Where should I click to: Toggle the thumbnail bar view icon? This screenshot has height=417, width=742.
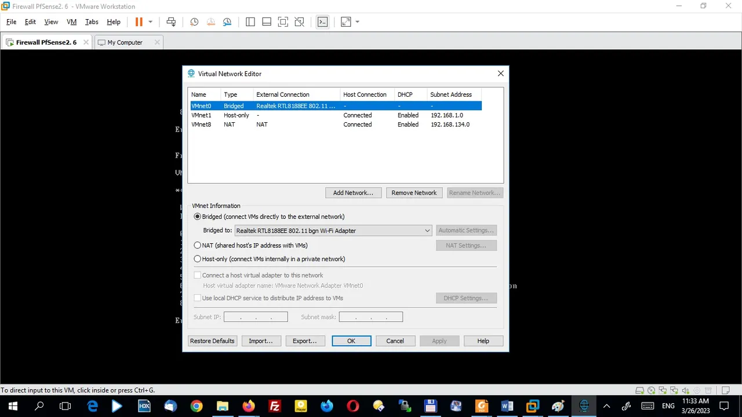click(267, 22)
